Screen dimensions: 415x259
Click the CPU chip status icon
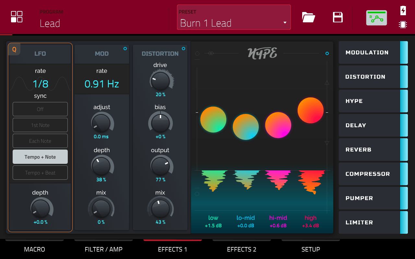pos(403,25)
